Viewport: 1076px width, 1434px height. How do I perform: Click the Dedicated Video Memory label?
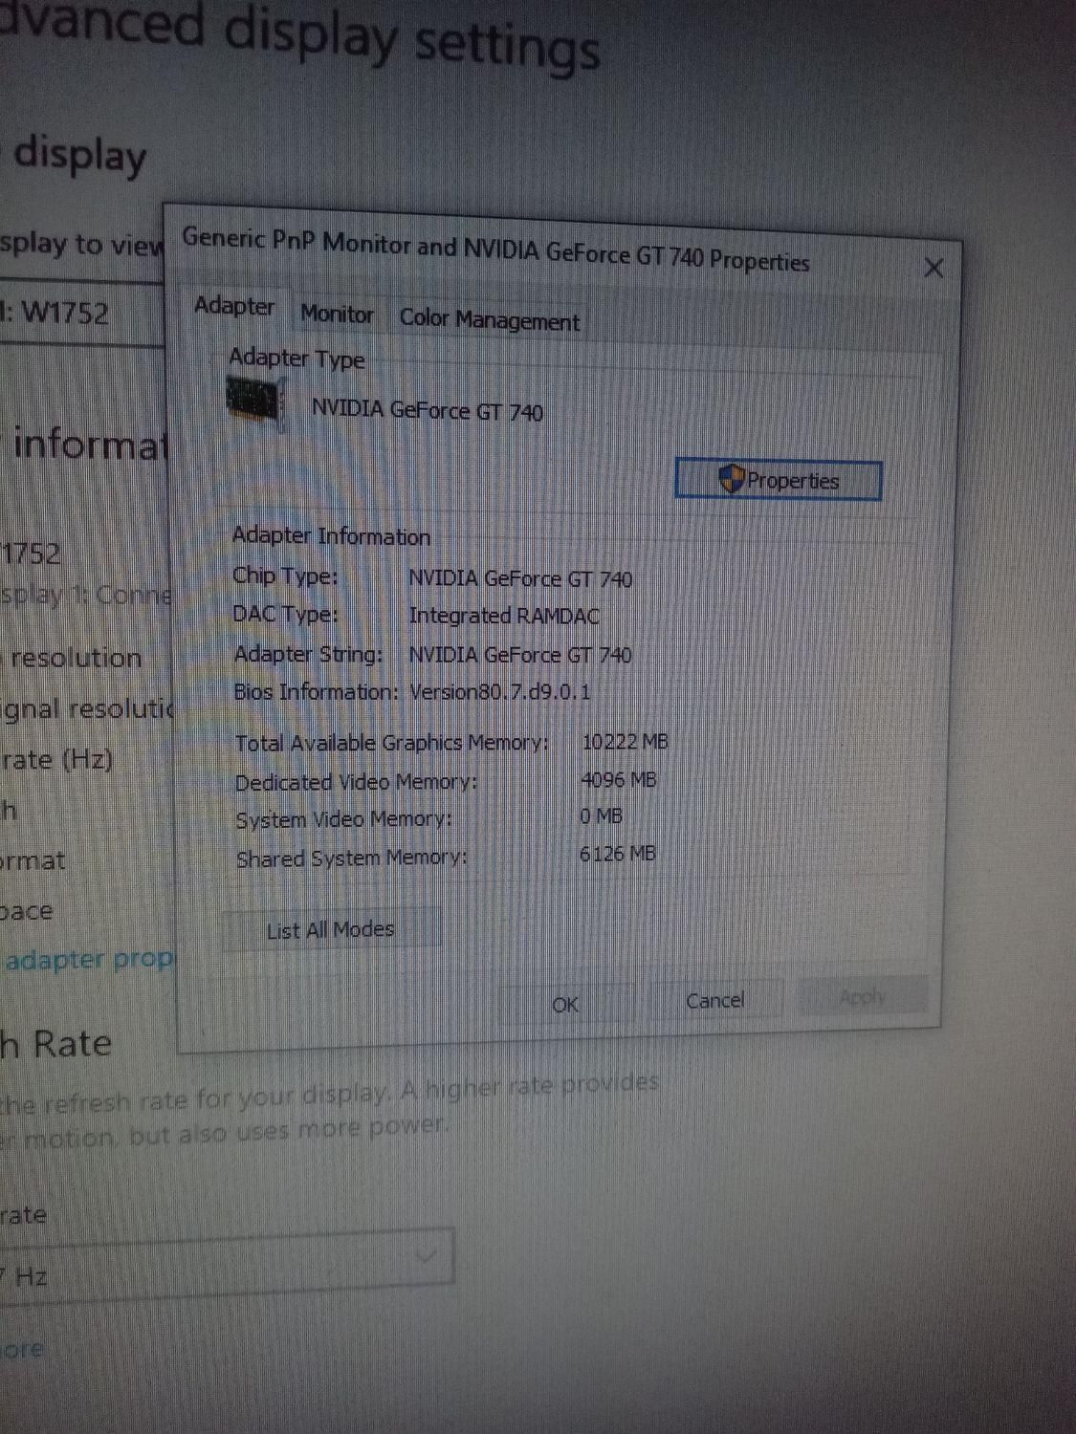pyautogui.click(x=356, y=782)
